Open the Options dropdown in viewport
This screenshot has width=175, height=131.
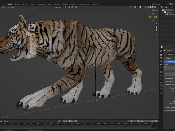[155, 10]
